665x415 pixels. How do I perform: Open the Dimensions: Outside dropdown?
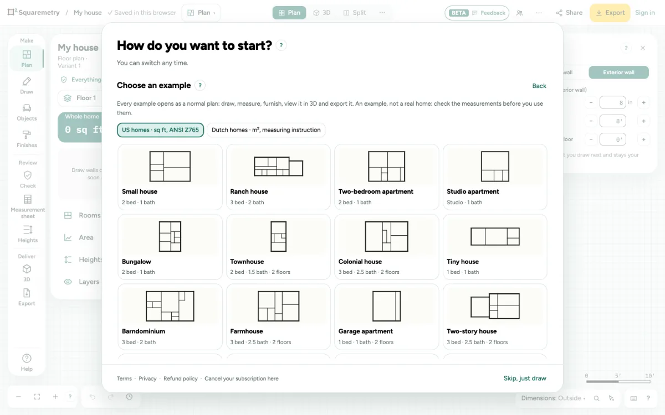553,398
